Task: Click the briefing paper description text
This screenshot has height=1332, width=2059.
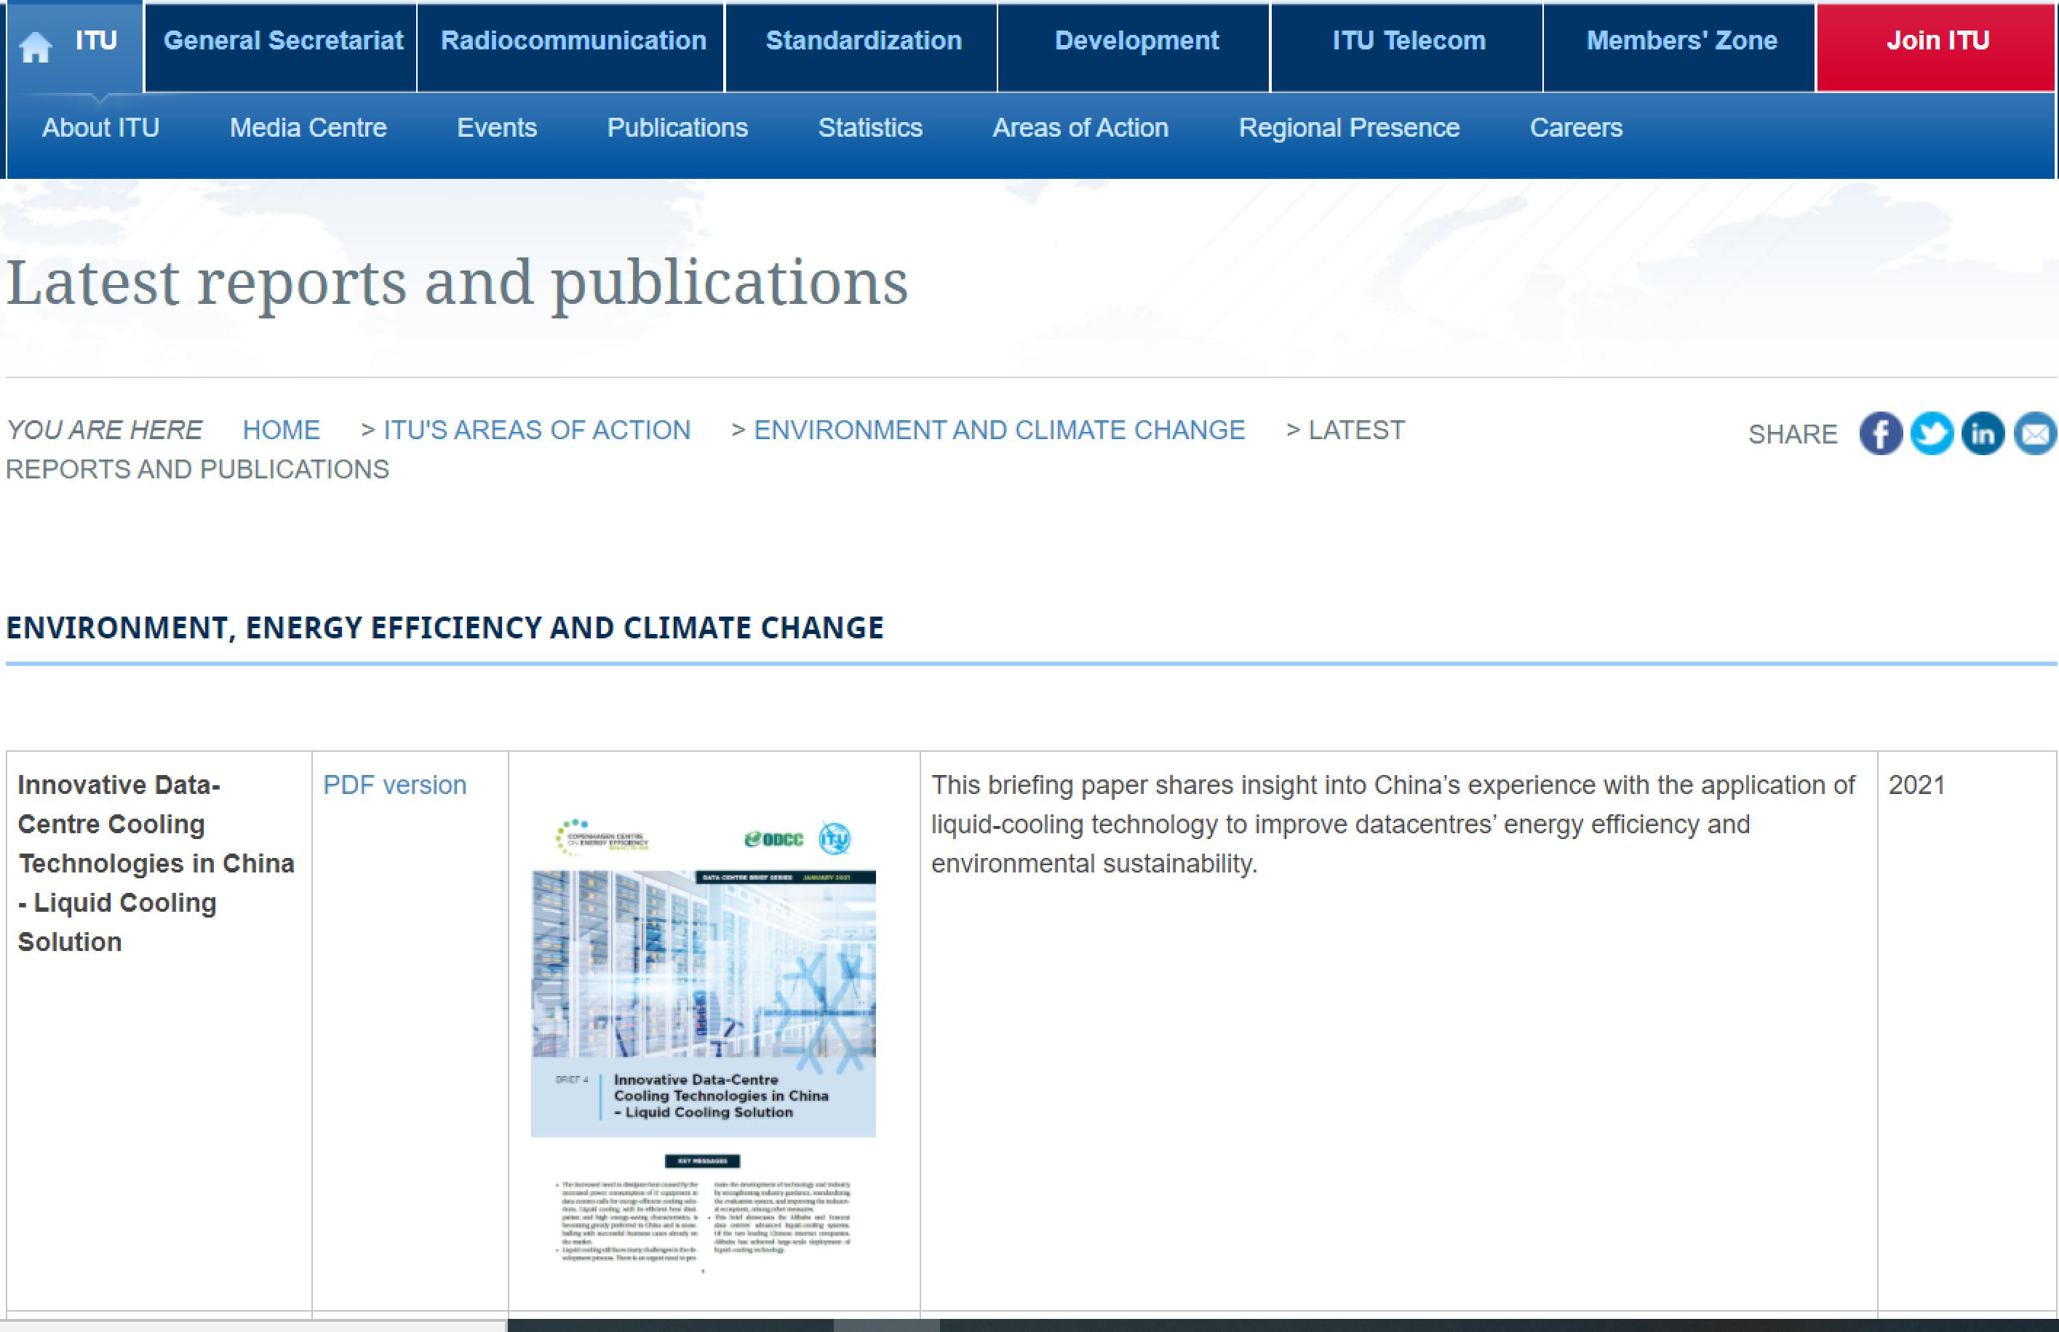Action: (x=1393, y=824)
